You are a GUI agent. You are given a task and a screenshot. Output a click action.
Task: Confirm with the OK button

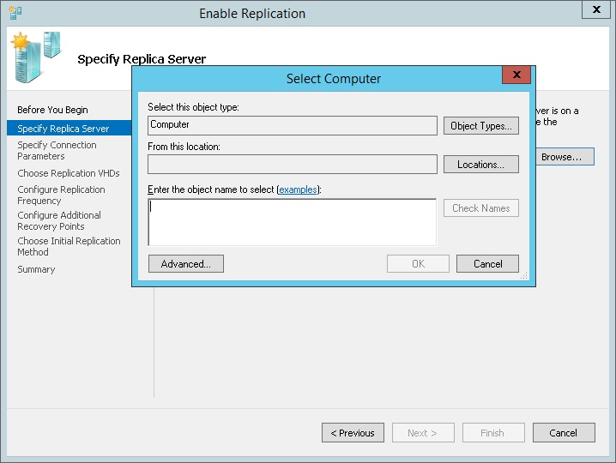(418, 264)
